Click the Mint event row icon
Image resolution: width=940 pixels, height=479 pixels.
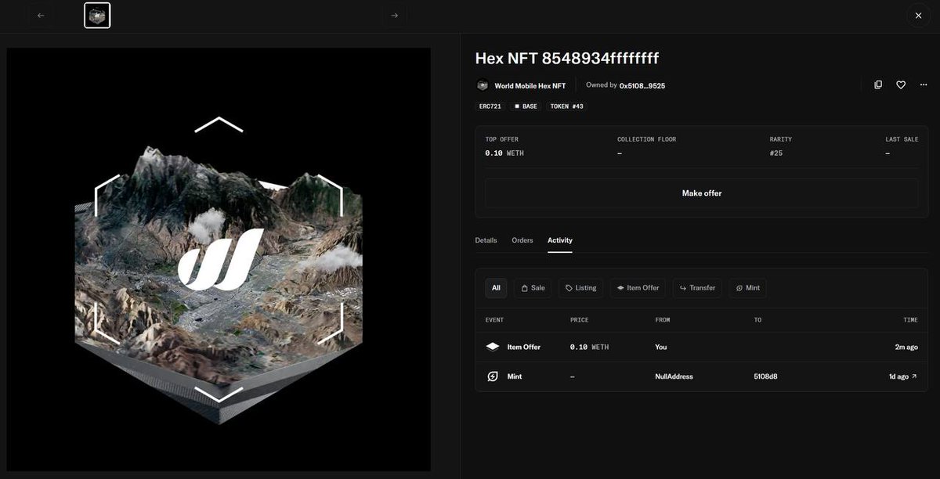[493, 376]
